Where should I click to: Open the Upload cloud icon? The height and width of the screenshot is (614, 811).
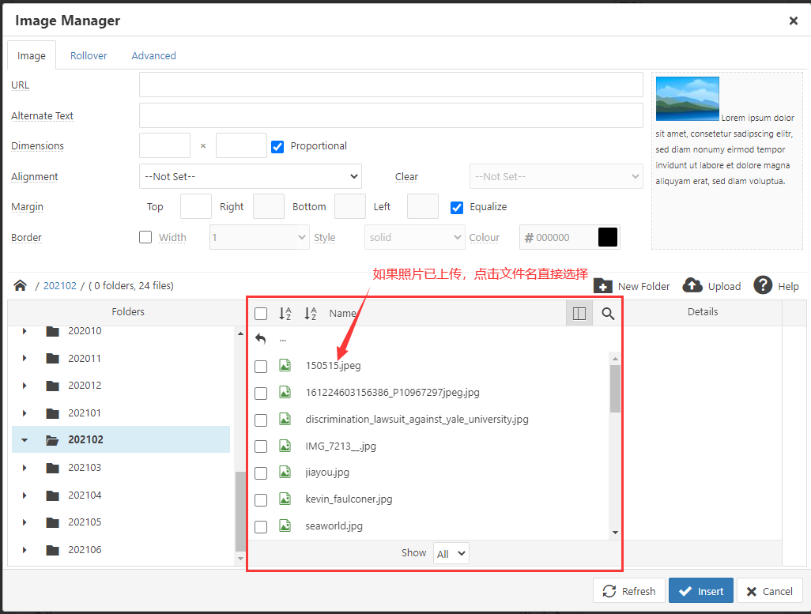pyautogui.click(x=692, y=286)
